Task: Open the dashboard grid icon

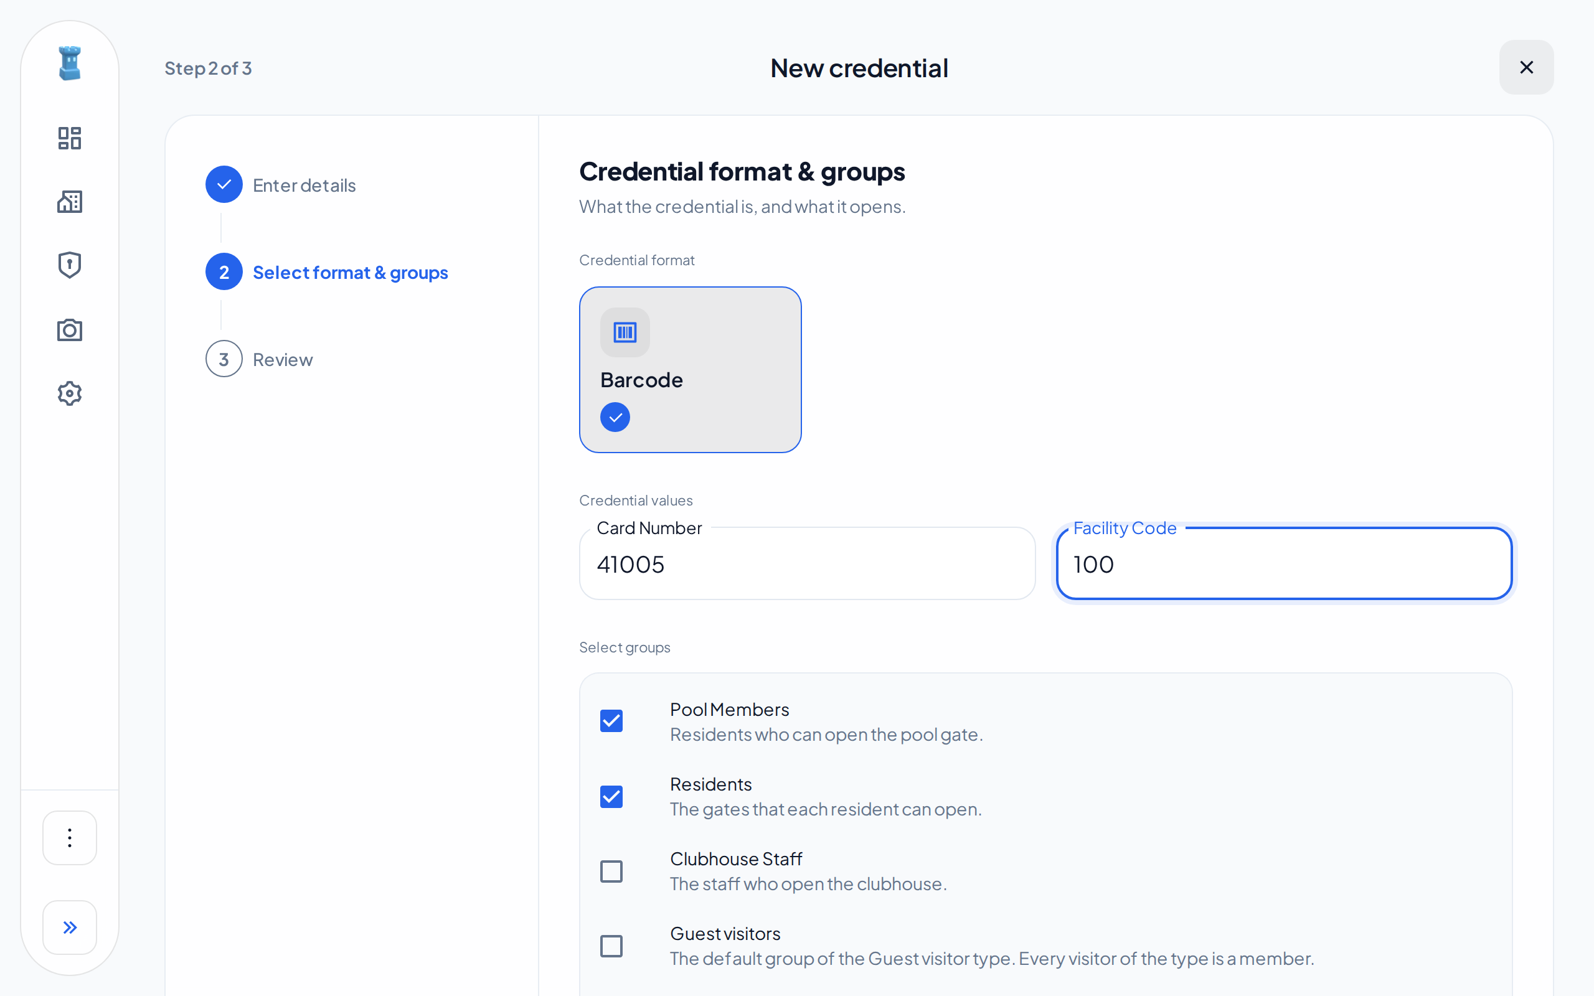Action: (x=70, y=138)
